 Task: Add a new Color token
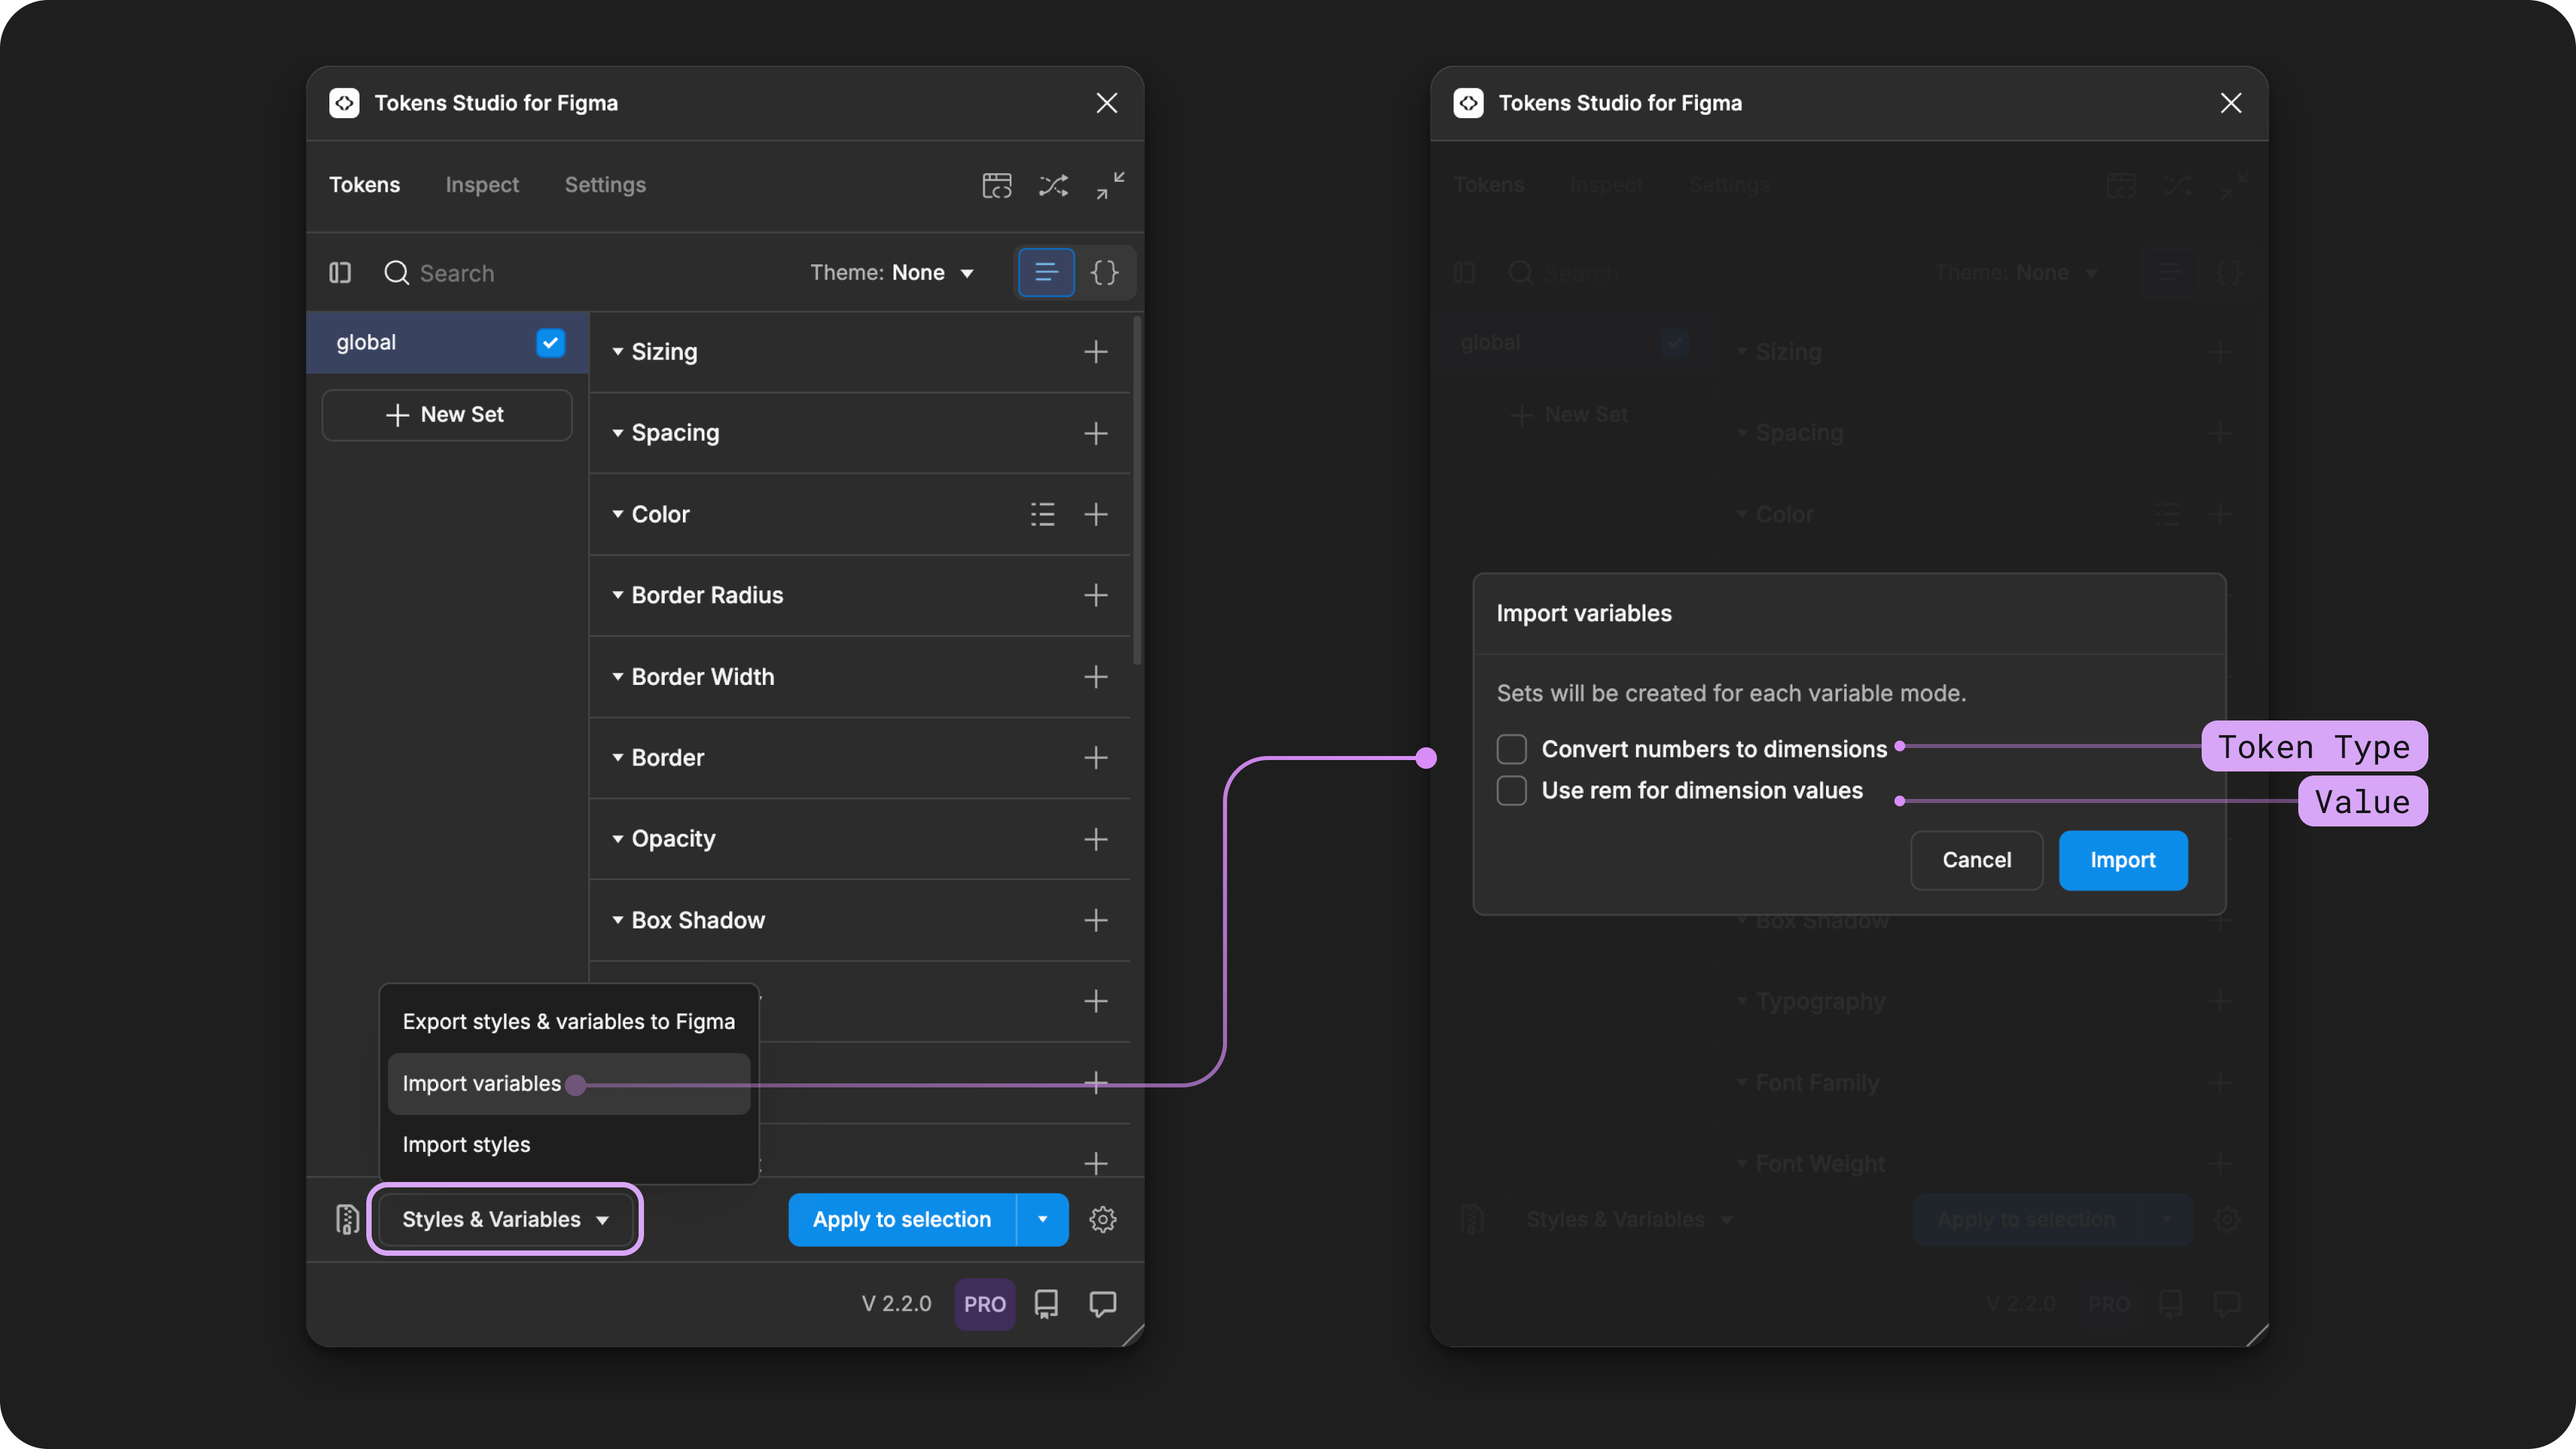(x=1096, y=514)
